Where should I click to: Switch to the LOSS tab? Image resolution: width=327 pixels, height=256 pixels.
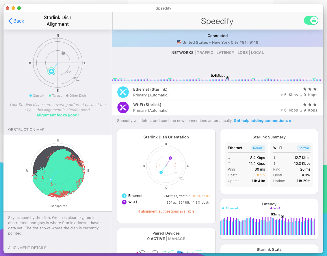pos(243,52)
